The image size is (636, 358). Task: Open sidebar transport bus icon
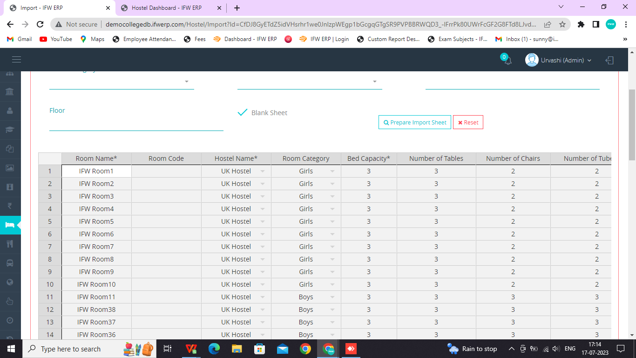(10, 263)
